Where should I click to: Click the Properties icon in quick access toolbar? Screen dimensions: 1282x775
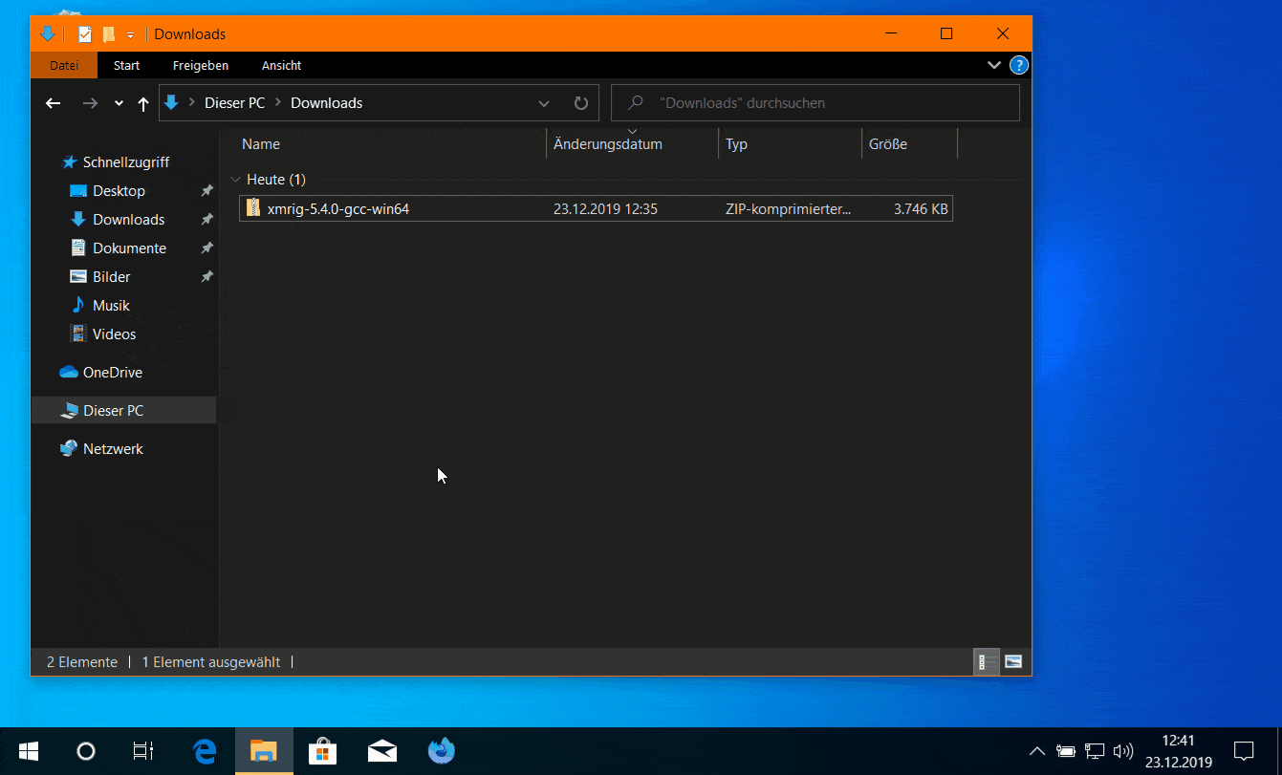pos(85,34)
